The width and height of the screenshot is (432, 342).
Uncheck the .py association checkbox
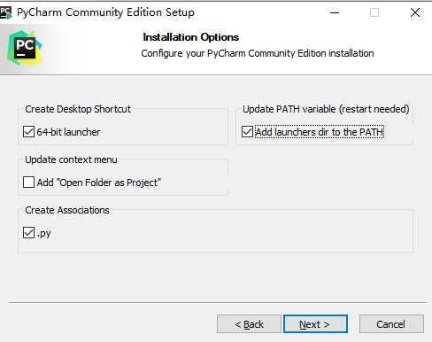[28, 233]
